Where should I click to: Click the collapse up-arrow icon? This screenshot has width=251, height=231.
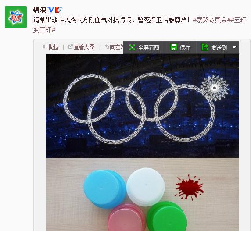click(x=44, y=47)
